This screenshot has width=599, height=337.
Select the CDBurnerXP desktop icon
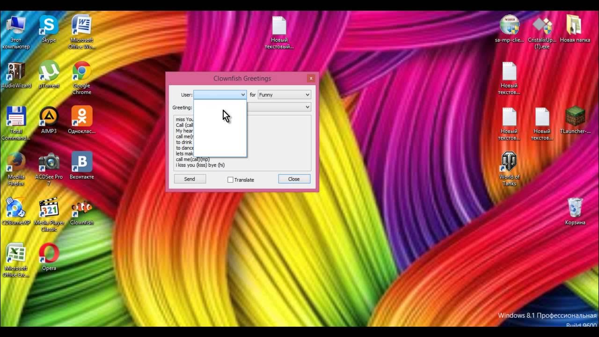pyautogui.click(x=16, y=212)
